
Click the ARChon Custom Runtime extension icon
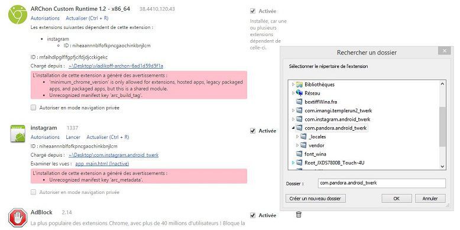18,15
